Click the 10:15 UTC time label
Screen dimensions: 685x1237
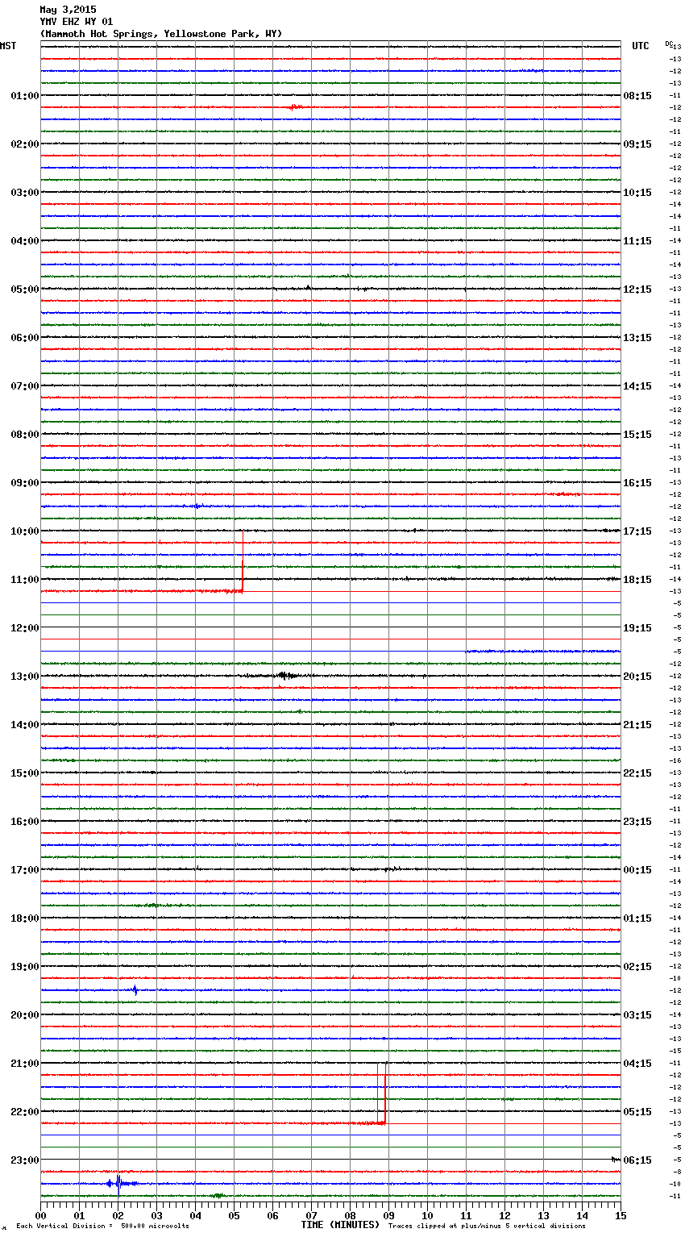click(637, 193)
